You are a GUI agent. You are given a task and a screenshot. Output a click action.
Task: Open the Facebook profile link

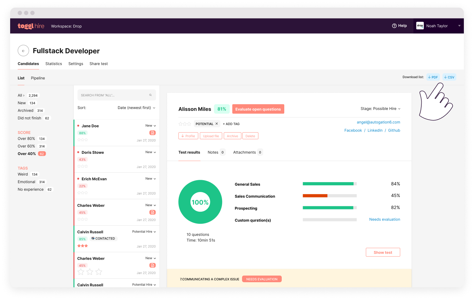353,130
